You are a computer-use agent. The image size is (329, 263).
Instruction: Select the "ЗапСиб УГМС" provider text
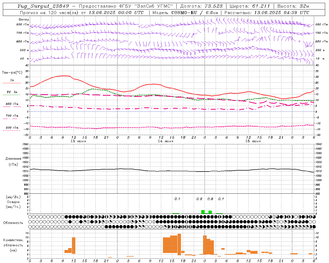point(153,6)
